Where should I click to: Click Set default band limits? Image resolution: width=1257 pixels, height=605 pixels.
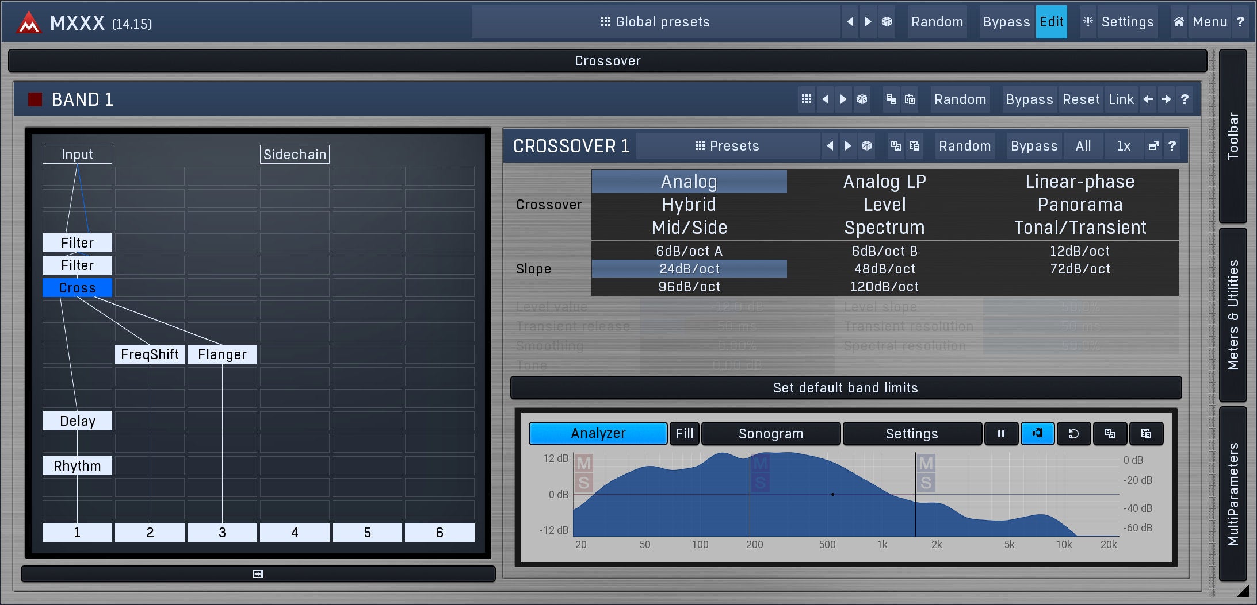[x=845, y=388]
